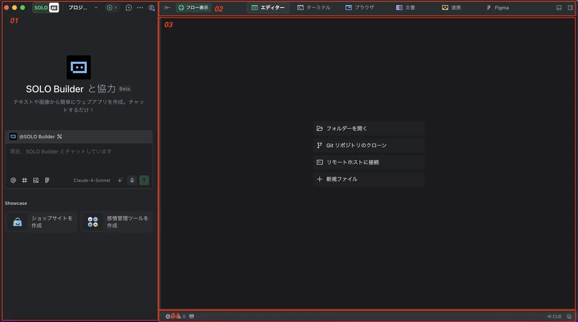The height and width of the screenshot is (322, 578).
Task: Toggle the SOLO mode switch
Action: [46, 8]
